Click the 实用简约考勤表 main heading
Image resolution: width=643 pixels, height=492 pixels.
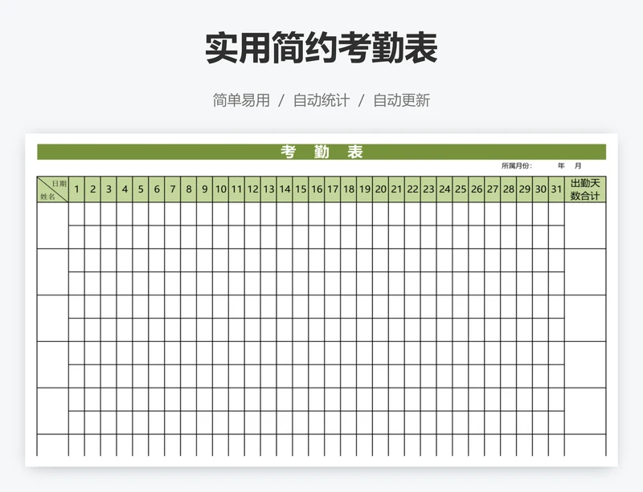click(321, 48)
